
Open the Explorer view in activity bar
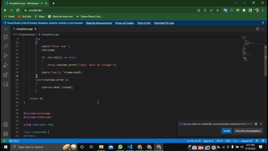point(5,37)
